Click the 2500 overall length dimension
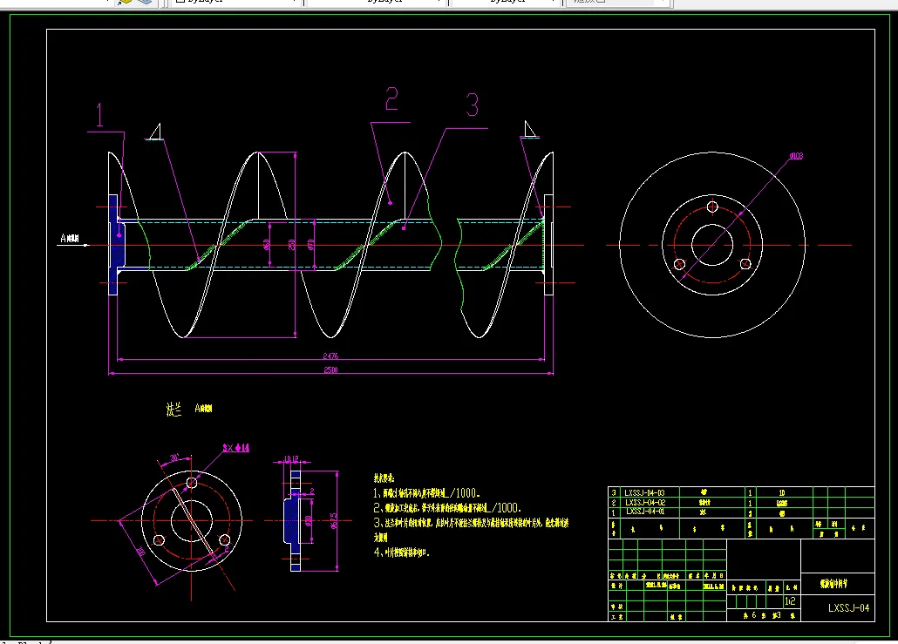The height and width of the screenshot is (644, 898). click(331, 370)
